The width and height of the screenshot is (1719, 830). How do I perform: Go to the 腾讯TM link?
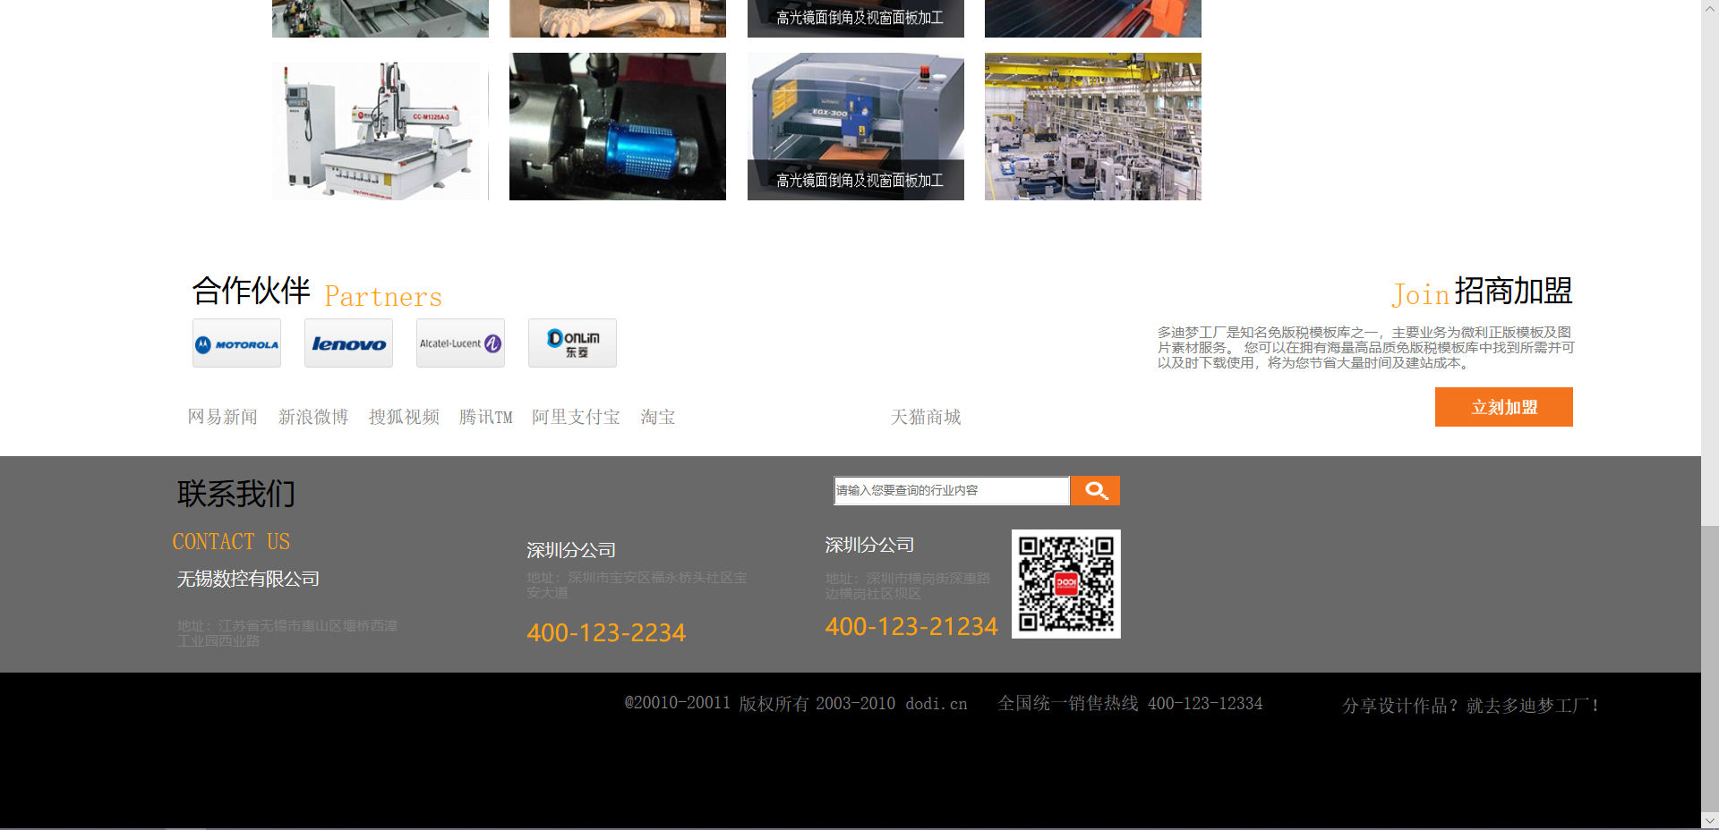point(485,417)
